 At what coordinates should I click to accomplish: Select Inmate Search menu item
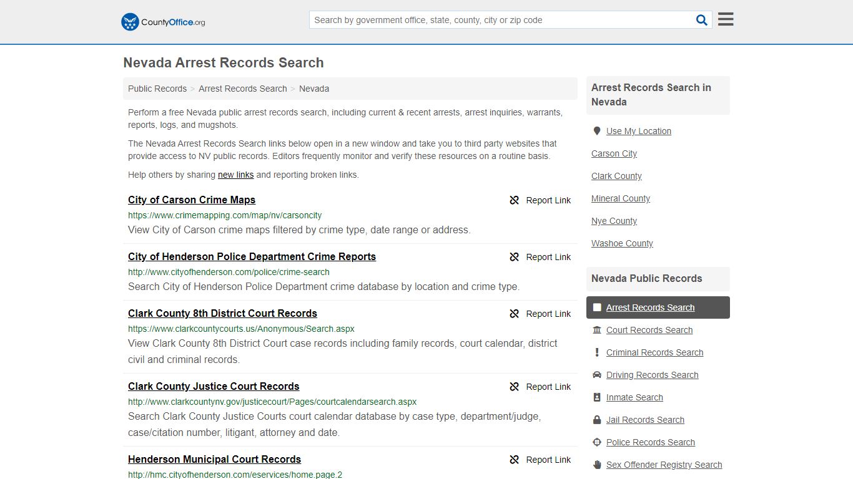634,397
